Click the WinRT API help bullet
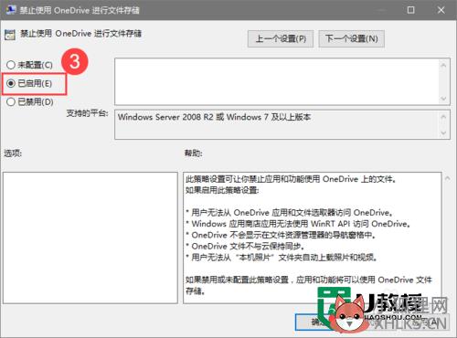This screenshot has width=457, height=338. click(298, 224)
